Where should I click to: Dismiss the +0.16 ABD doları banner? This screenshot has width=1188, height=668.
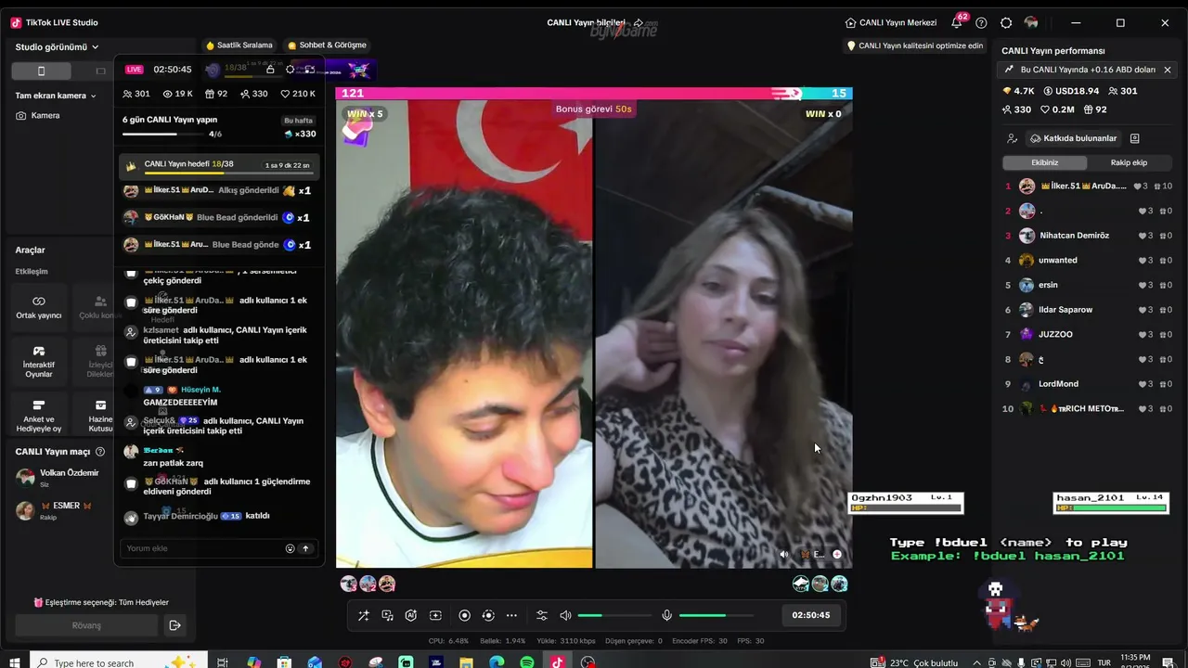[x=1168, y=70]
